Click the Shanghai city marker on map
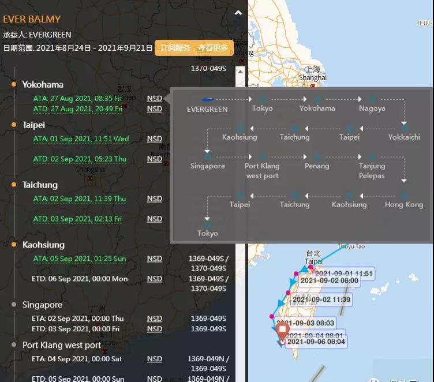The image size is (434, 382). point(313,86)
